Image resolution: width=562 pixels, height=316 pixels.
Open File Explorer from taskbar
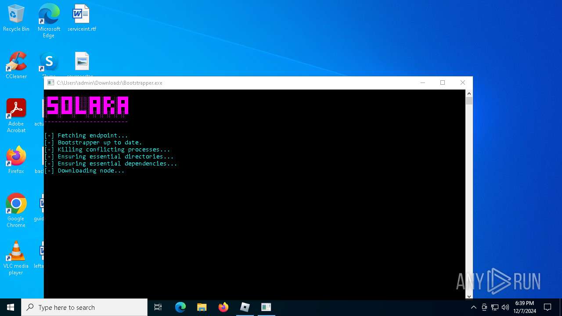202,307
